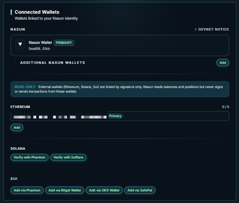Viewport: 239px width, 203px height.
Task: Click the ETHEREUM section label
Action: pos(20,107)
